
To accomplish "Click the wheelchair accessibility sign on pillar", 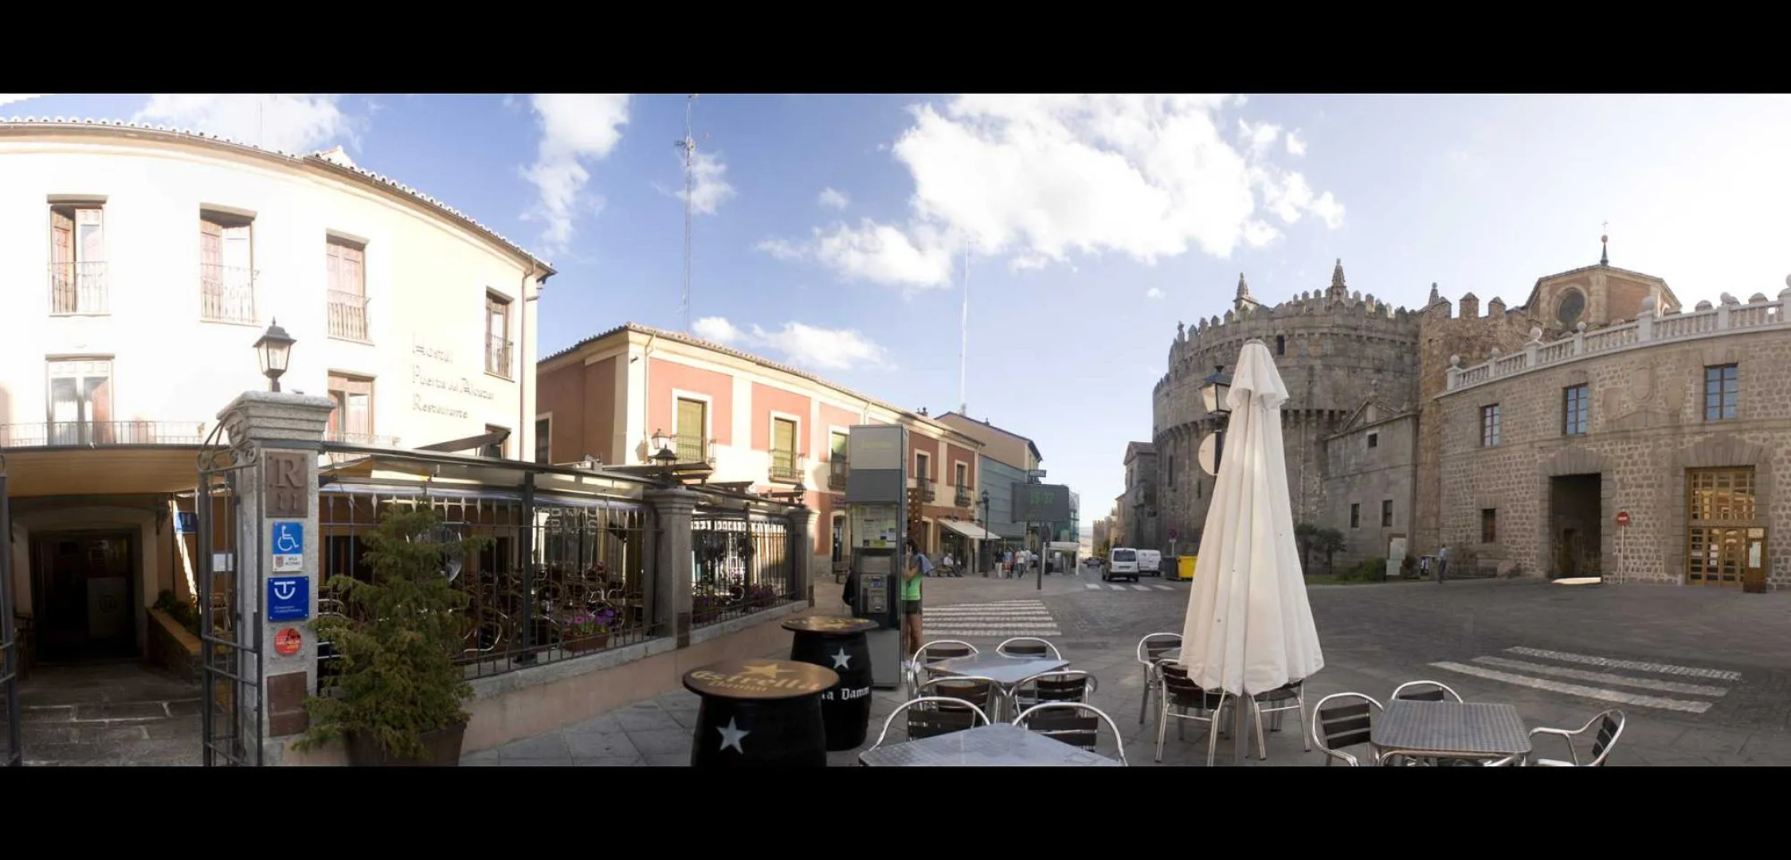I will pos(288,538).
